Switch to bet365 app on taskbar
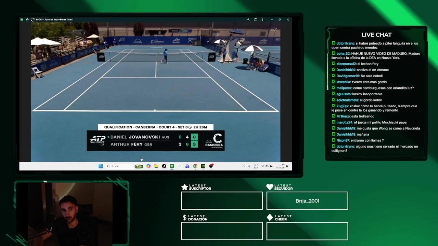The height and width of the screenshot is (246, 438). pyautogui.click(x=172, y=166)
